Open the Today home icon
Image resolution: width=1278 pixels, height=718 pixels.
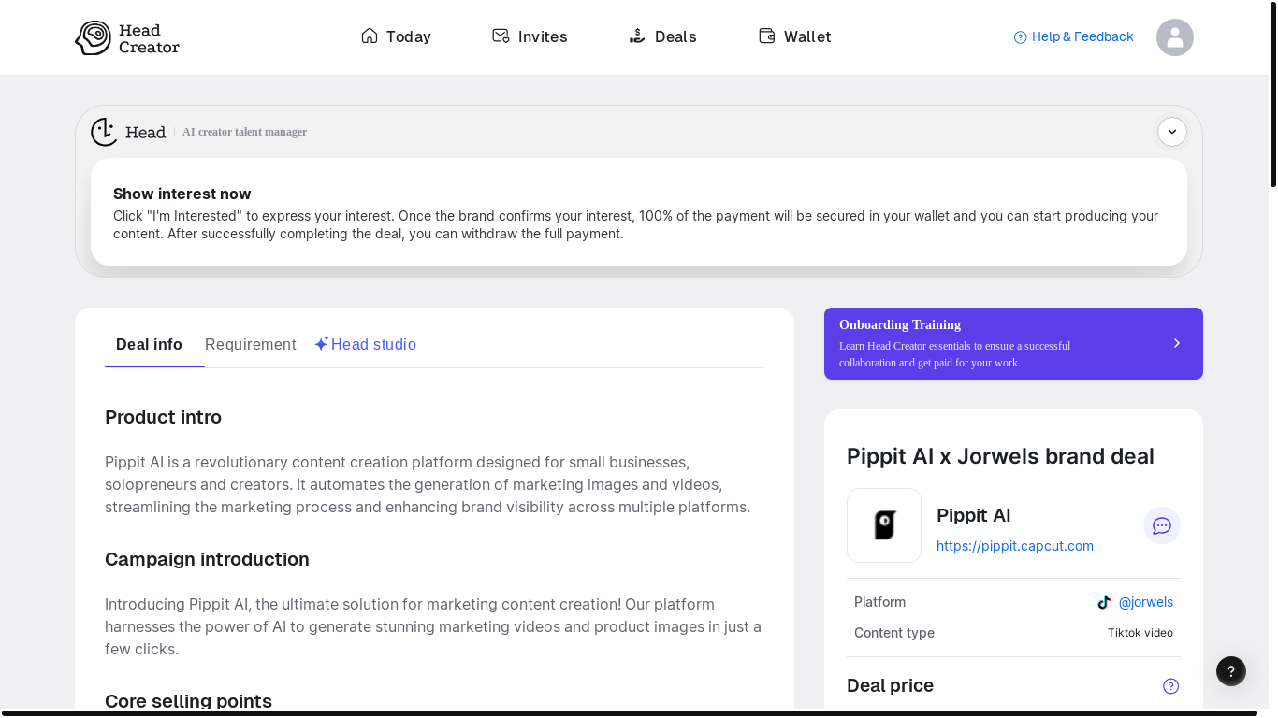[x=370, y=36]
